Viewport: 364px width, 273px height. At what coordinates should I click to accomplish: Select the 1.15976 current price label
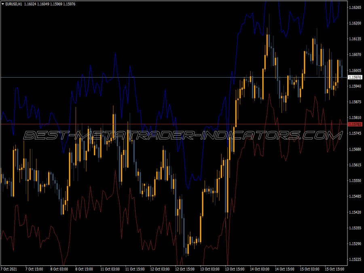(355, 77)
